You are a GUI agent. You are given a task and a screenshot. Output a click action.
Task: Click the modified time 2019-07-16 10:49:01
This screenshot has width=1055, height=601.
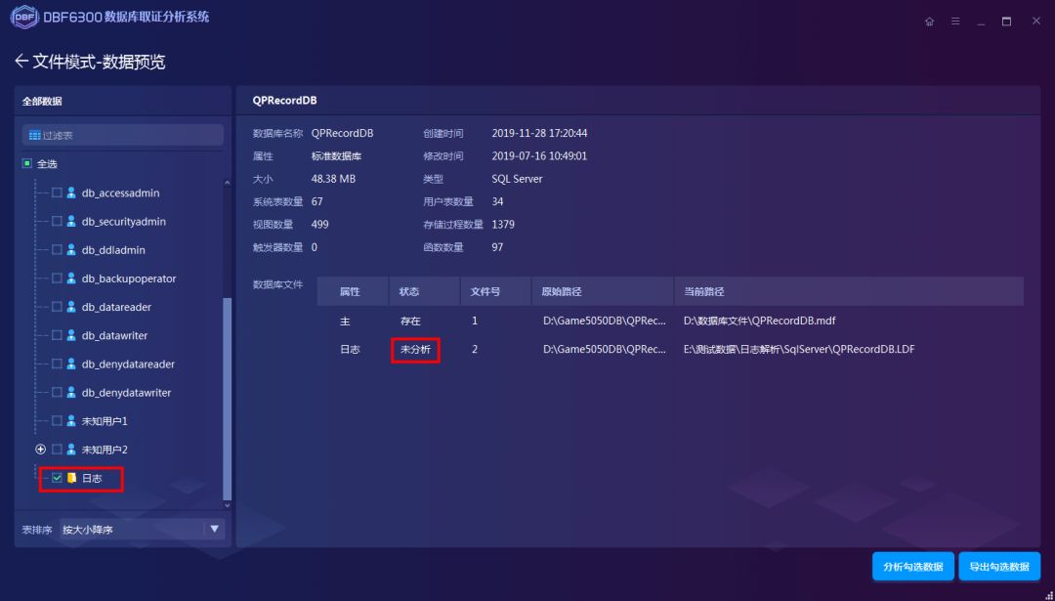[x=539, y=156]
